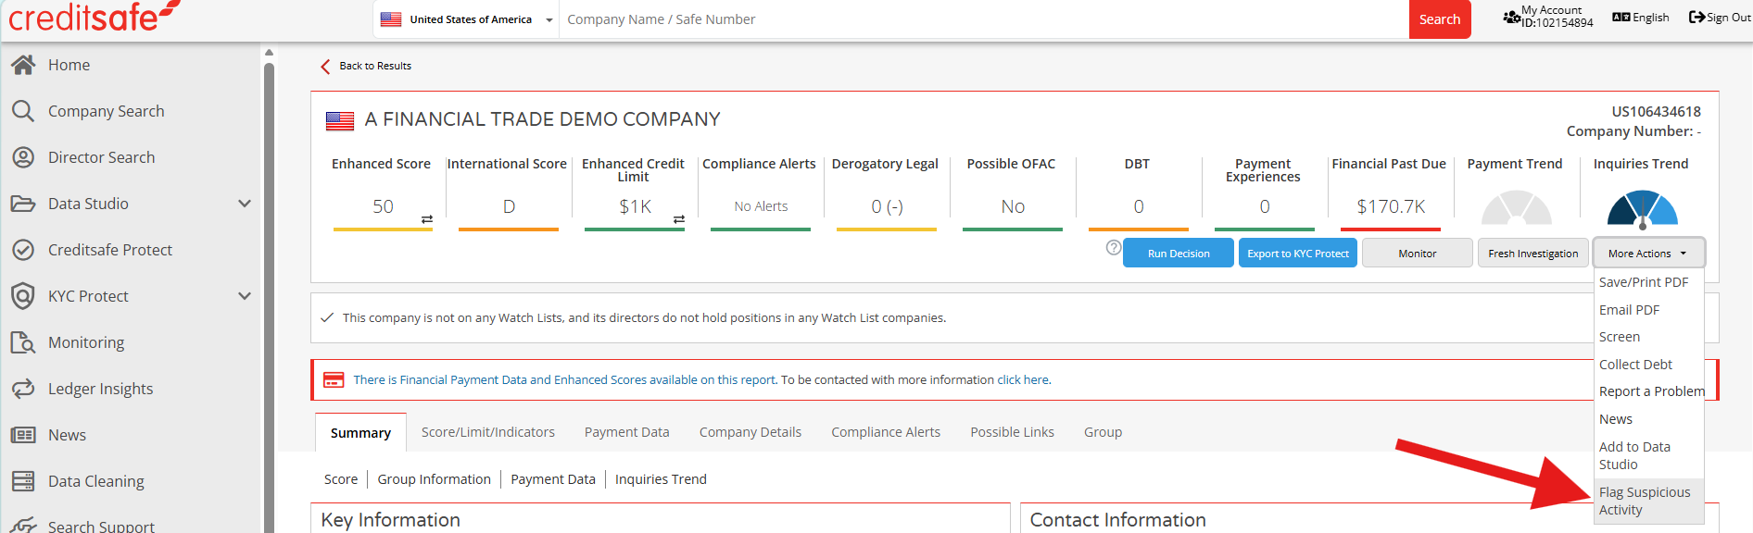Focus the Company Name / Safe Number search field
This screenshot has height=533, width=1753.
coord(984,19)
